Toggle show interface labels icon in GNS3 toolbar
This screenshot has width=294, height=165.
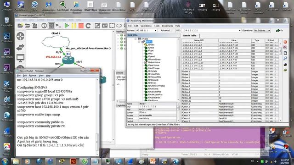pos(51,26)
